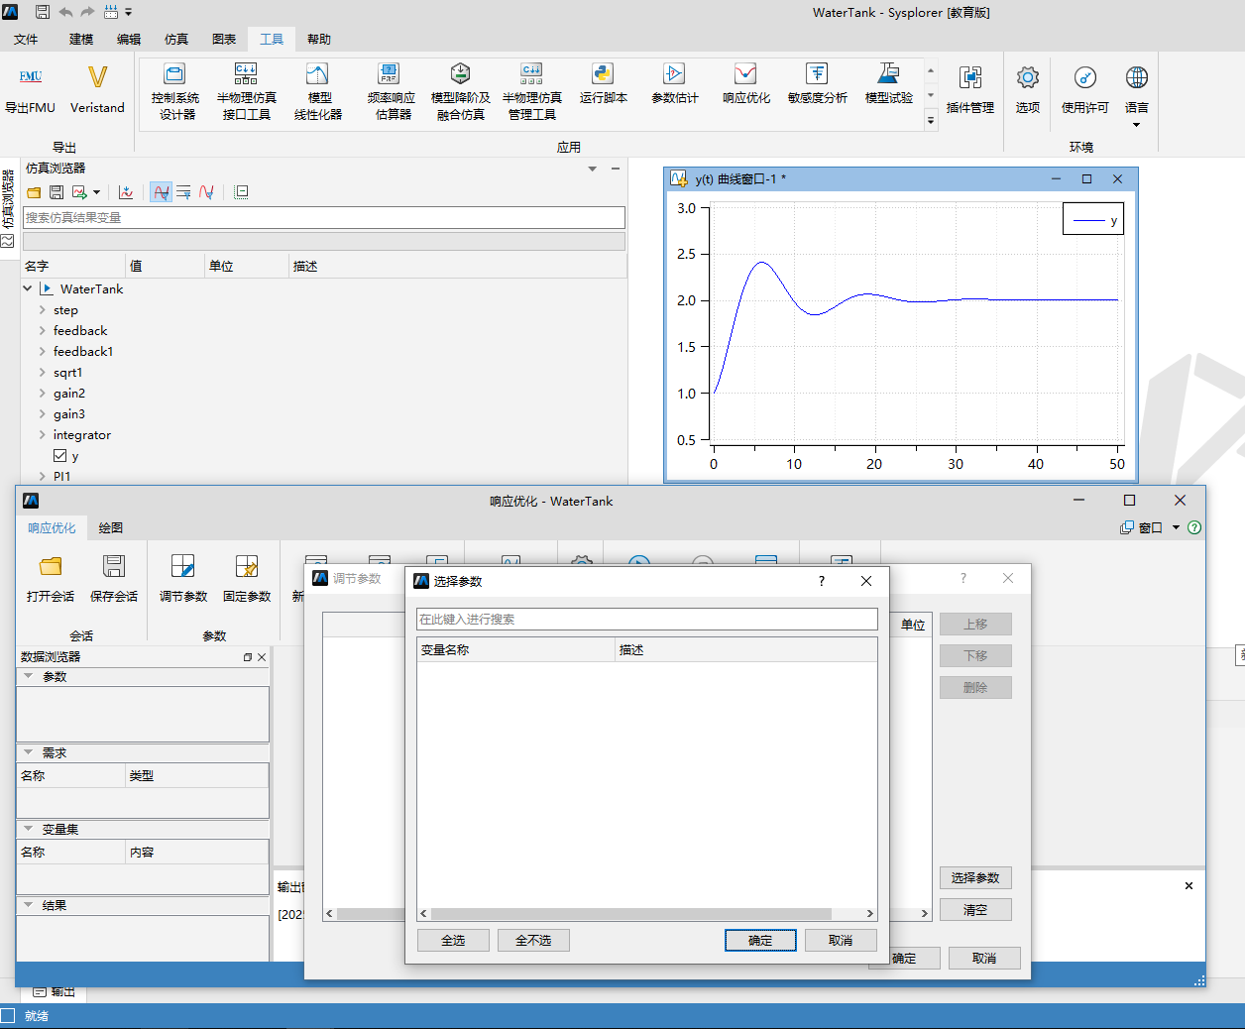Click y legend in curve window

[1093, 219]
